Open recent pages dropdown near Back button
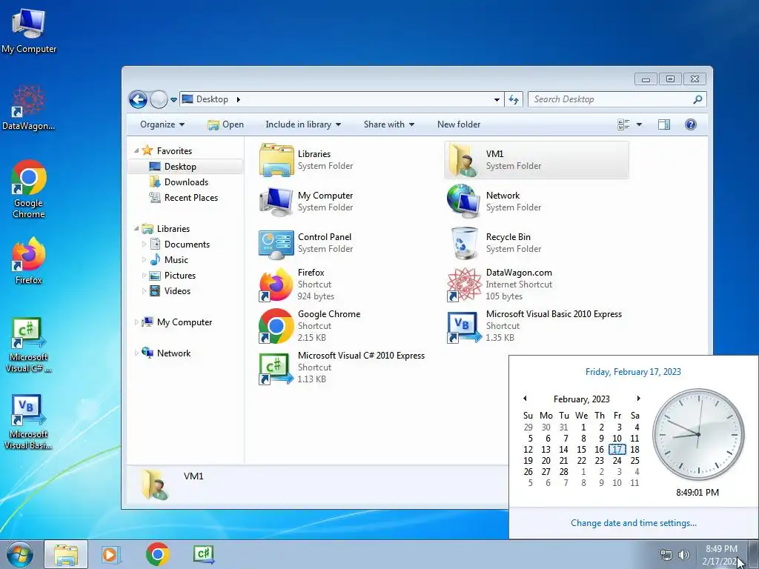The image size is (759, 569). (173, 100)
